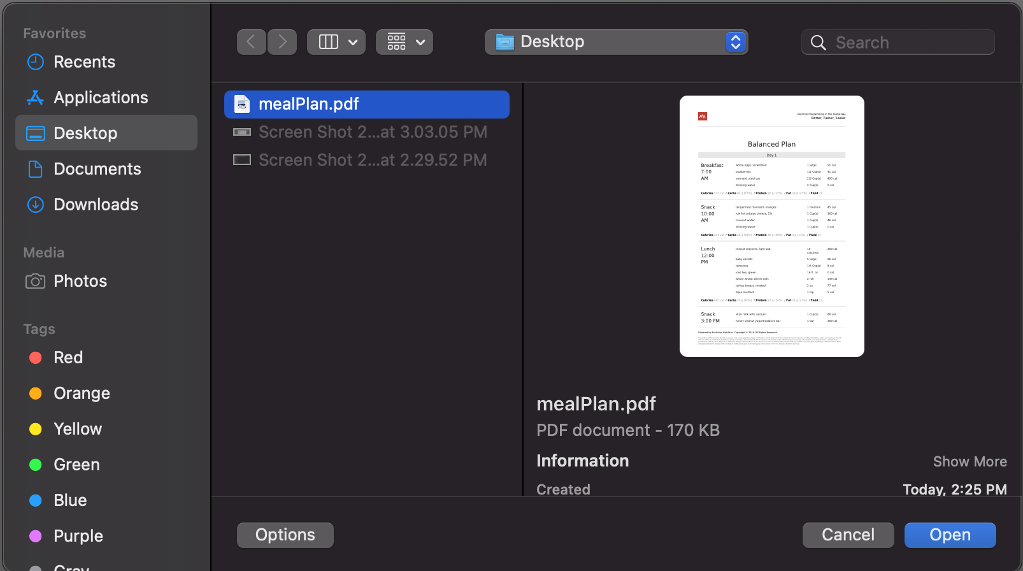Click the Recents clock icon

pyautogui.click(x=36, y=62)
